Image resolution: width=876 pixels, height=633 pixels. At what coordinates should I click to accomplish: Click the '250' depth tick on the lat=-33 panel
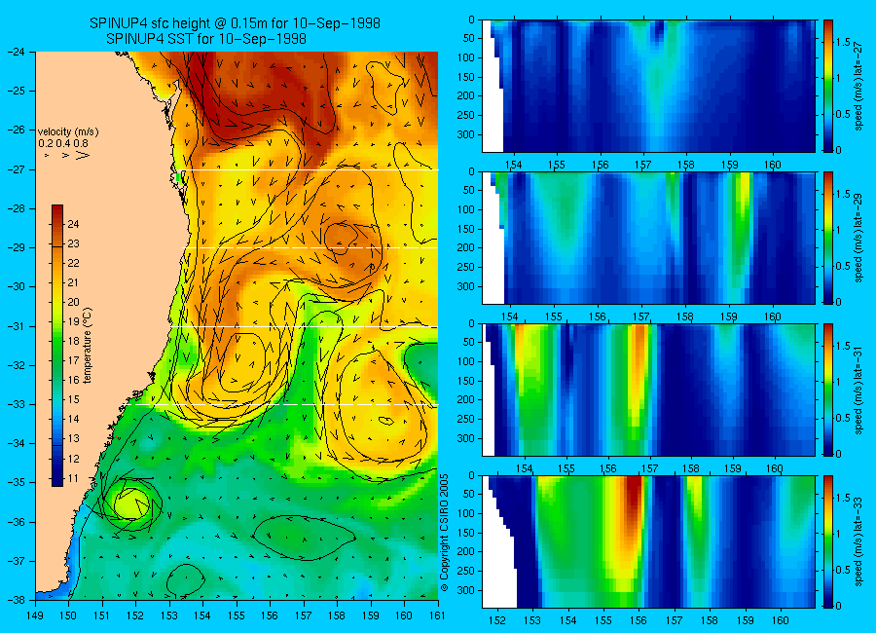pos(466,571)
